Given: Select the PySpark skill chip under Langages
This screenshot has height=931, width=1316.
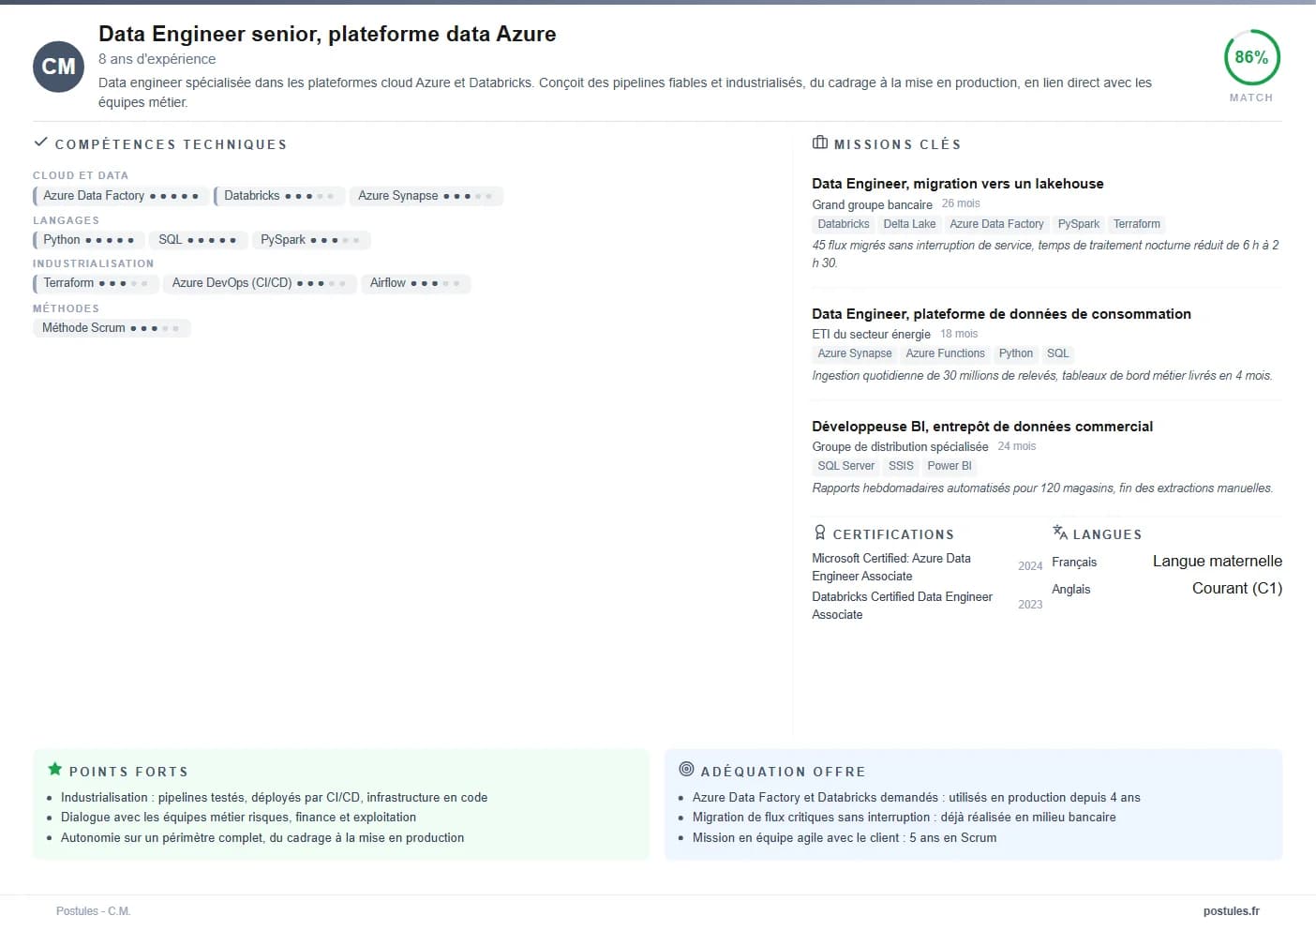Looking at the screenshot, I should pyautogui.click(x=311, y=240).
